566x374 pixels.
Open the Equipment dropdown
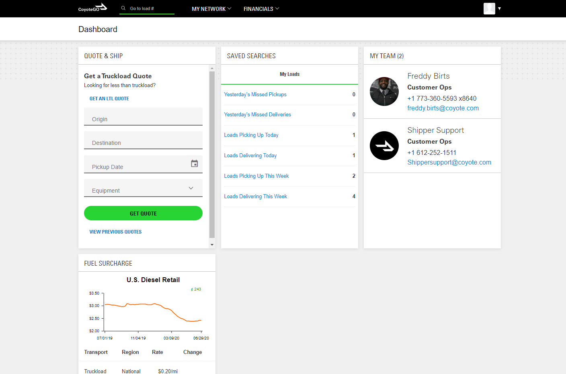click(143, 188)
